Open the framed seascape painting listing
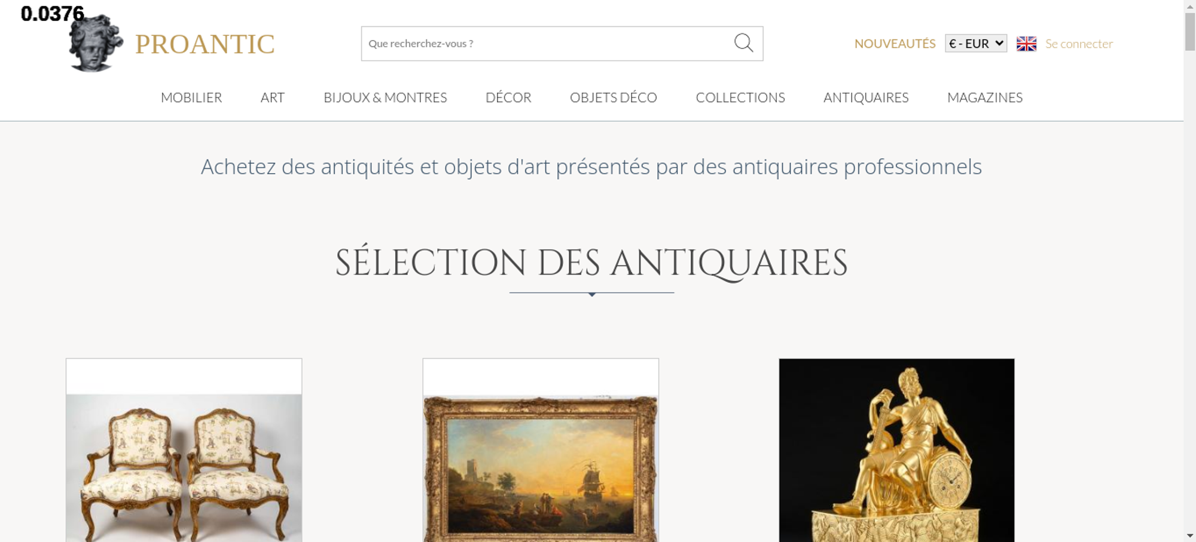The image size is (1196, 542). (541, 450)
